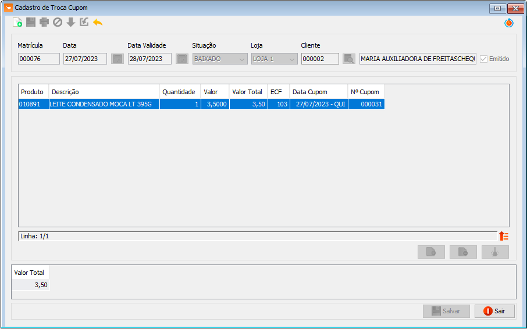This screenshot has width=527, height=329.
Task: Click the ECF column header
Action: pos(279,92)
